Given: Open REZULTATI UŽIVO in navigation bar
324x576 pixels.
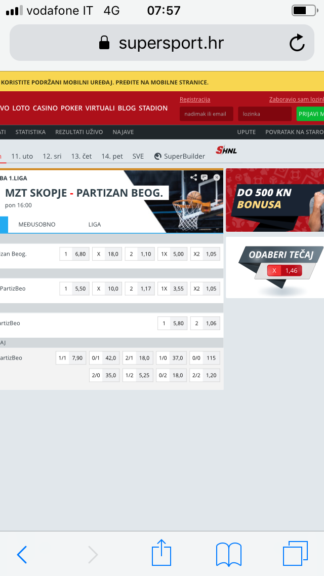Looking at the screenshot, I should click(79, 132).
